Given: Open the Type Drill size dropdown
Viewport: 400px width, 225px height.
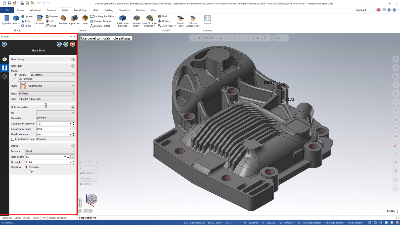Looking at the screenshot, I should click(46, 94).
